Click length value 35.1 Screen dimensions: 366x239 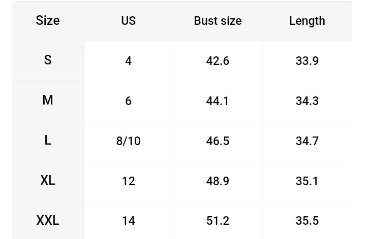[307, 181]
